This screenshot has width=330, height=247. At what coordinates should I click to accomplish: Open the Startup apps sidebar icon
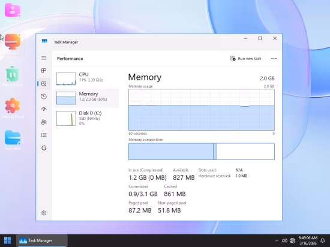[x=44, y=109]
